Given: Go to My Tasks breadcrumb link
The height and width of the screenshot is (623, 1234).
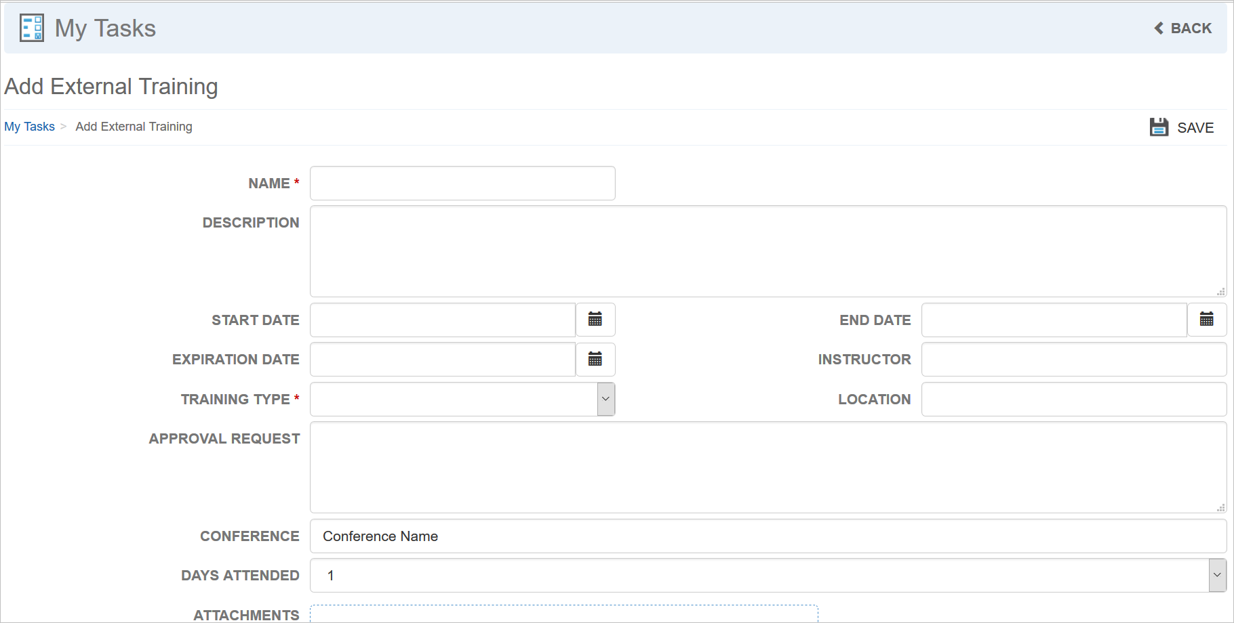Looking at the screenshot, I should [30, 127].
